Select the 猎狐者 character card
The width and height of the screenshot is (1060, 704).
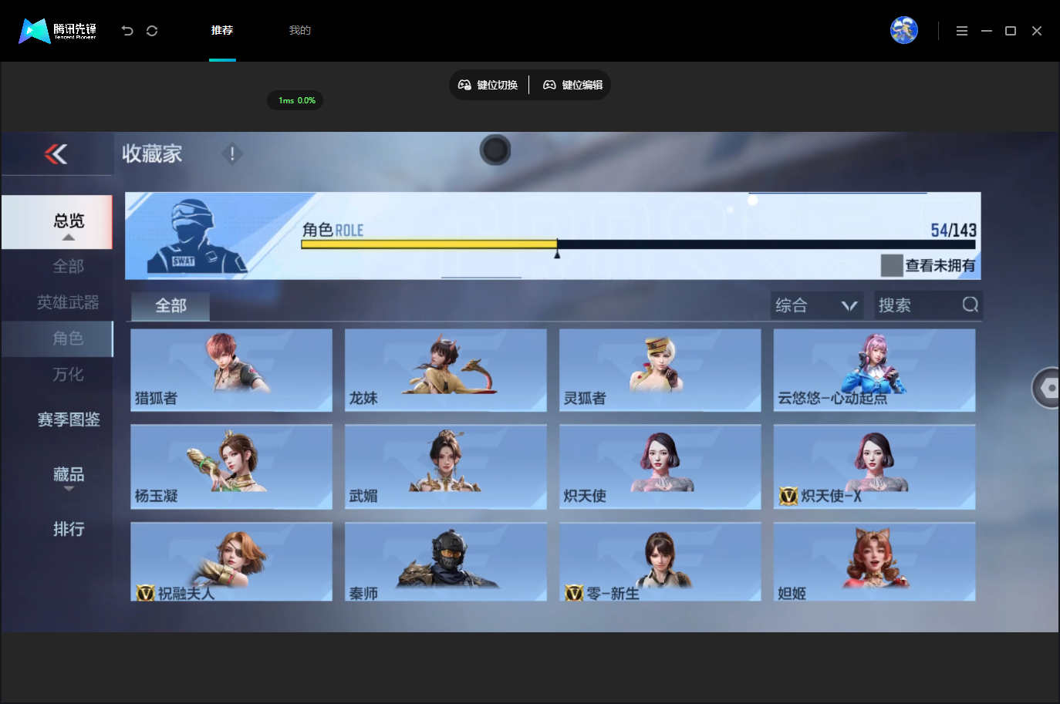point(231,370)
